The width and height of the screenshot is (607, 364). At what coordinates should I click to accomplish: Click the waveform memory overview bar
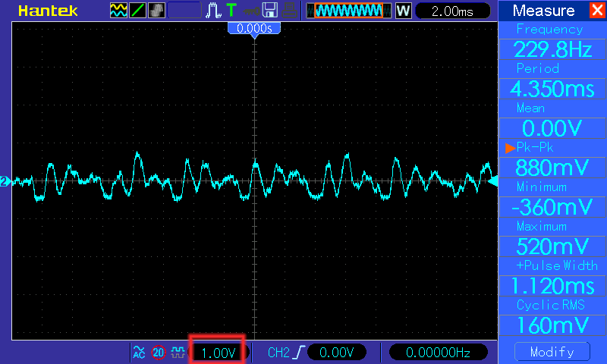tap(349, 11)
